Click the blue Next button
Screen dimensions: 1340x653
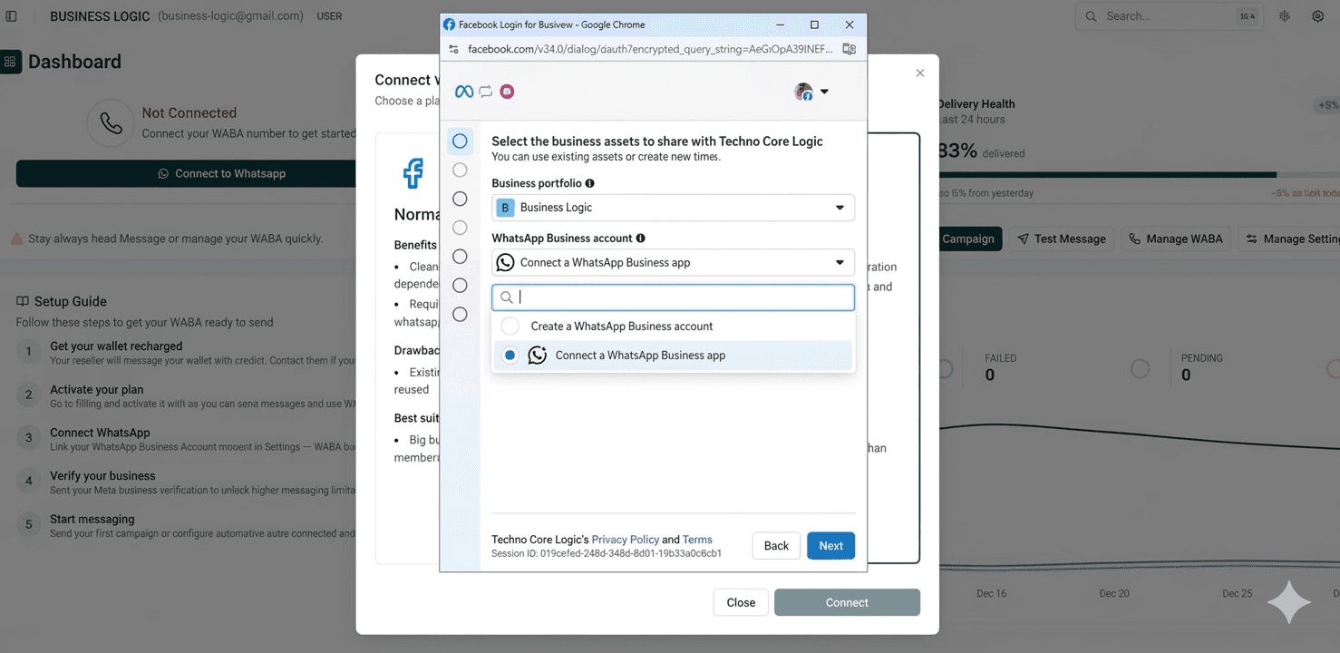pyautogui.click(x=831, y=546)
